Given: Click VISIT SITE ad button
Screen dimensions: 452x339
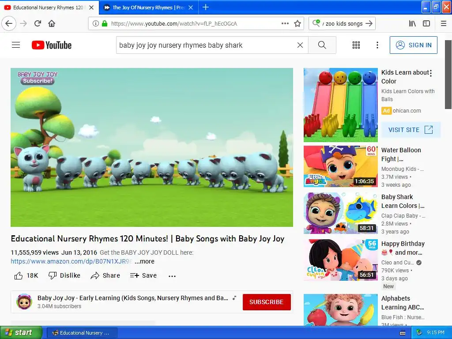Looking at the screenshot, I should (x=411, y=130).
